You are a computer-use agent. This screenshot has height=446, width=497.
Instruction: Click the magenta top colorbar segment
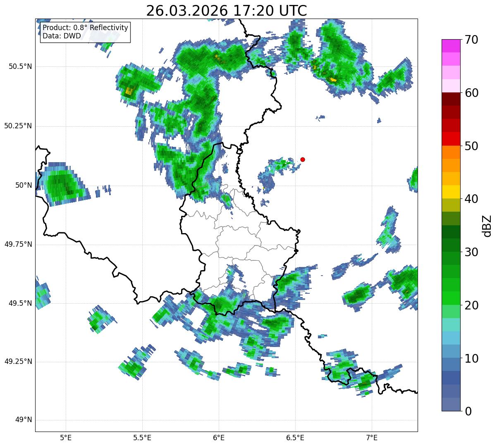[451, 46]
